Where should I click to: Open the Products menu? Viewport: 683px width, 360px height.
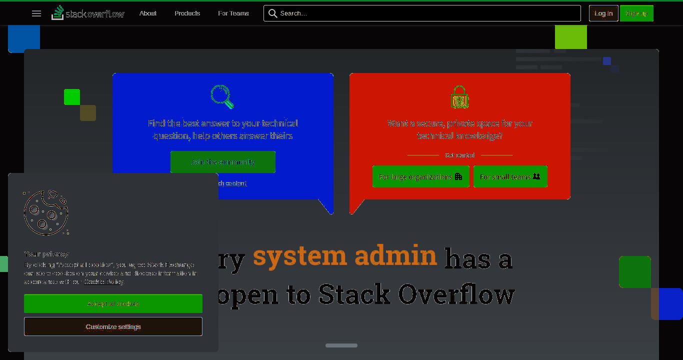pos(187,13)
